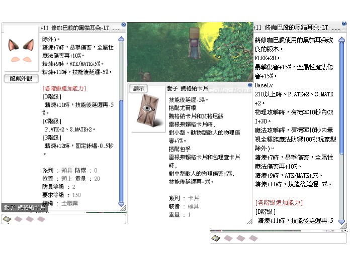Click second empty card slot in right window

pos(228,238)
